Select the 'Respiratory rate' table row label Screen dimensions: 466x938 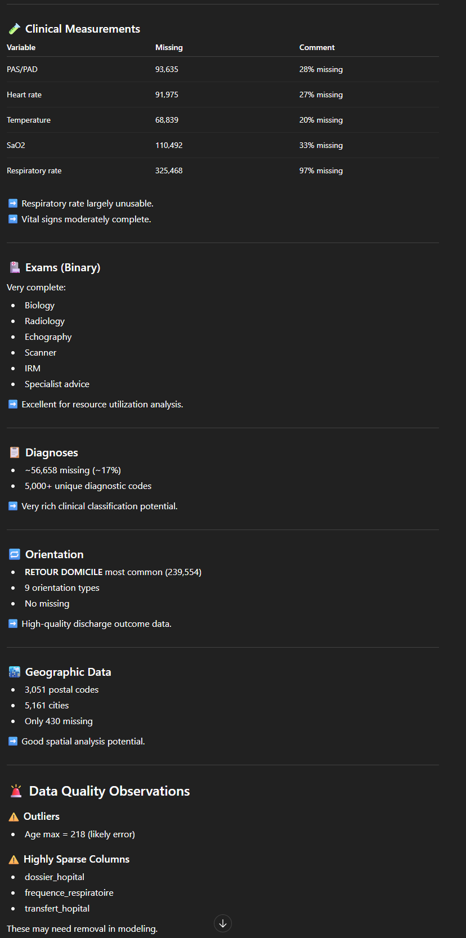(x=34, y=170)
